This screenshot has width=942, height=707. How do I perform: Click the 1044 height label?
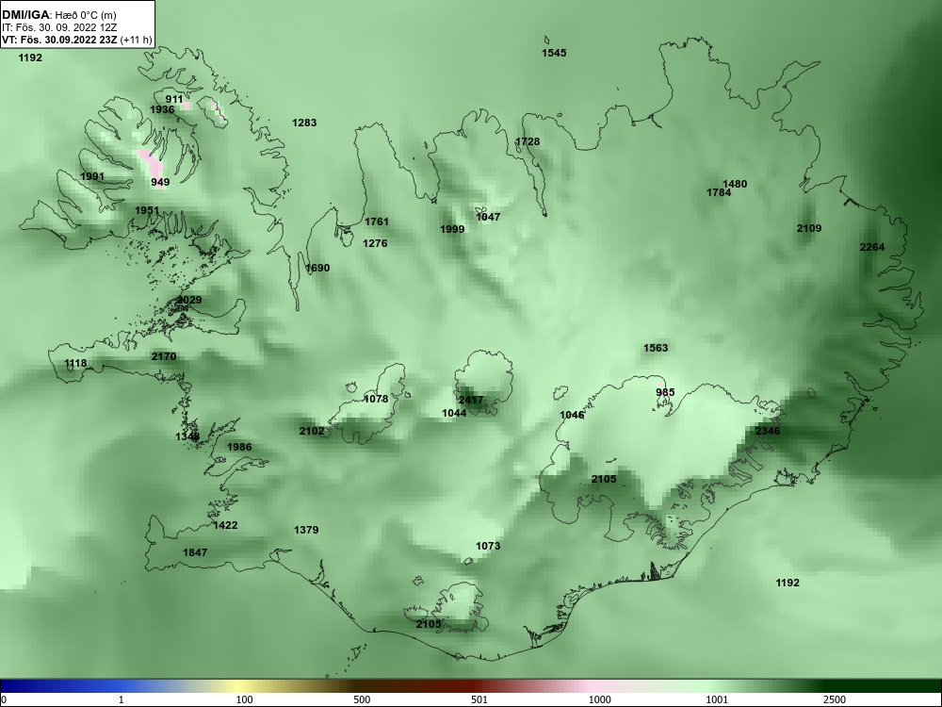(x=454, y=413)
